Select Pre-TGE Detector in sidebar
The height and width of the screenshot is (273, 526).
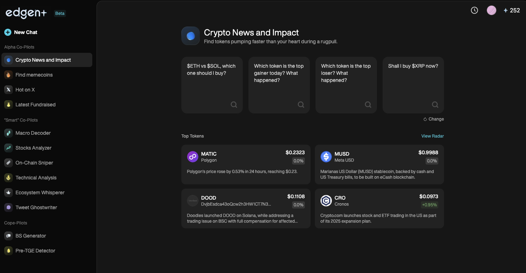pyautogui.click(x=35, y=251)
